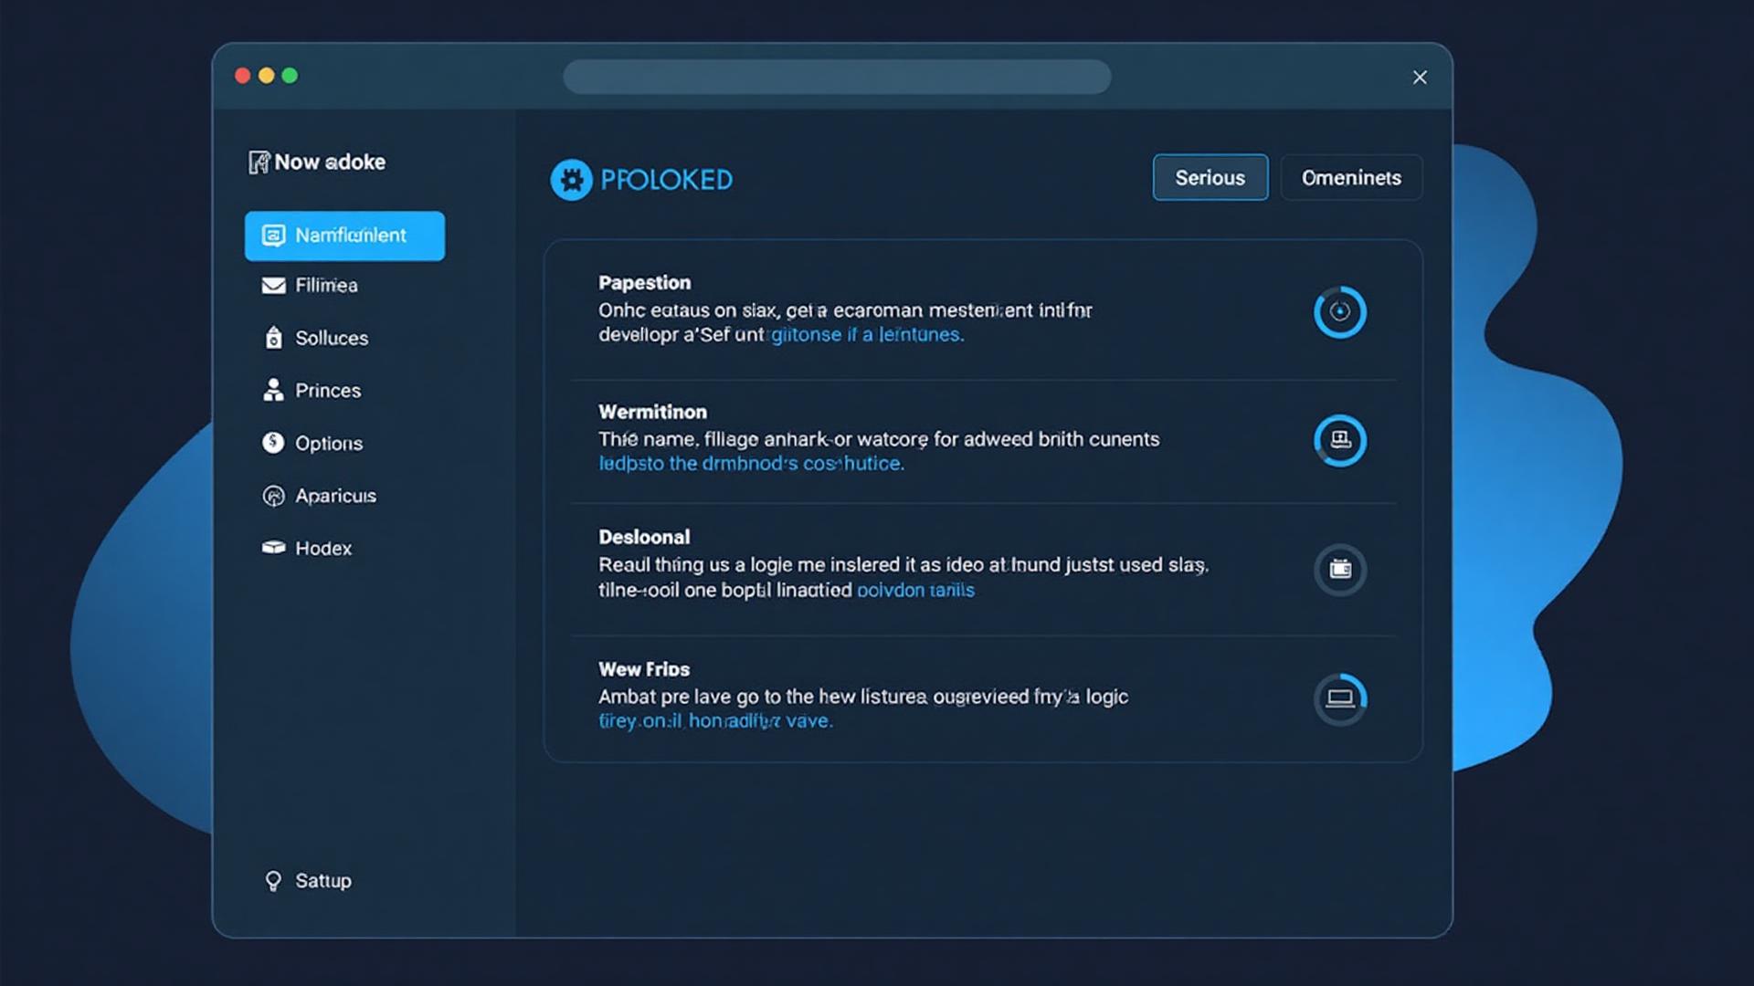Click the PFOLOKED gear logo icon

point(571,180)
